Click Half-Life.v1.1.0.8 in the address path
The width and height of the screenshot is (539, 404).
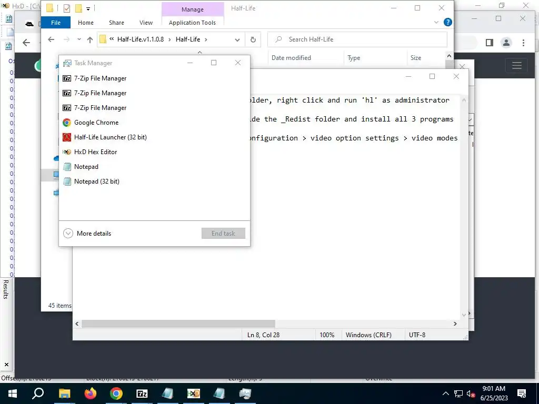point(140,39)
